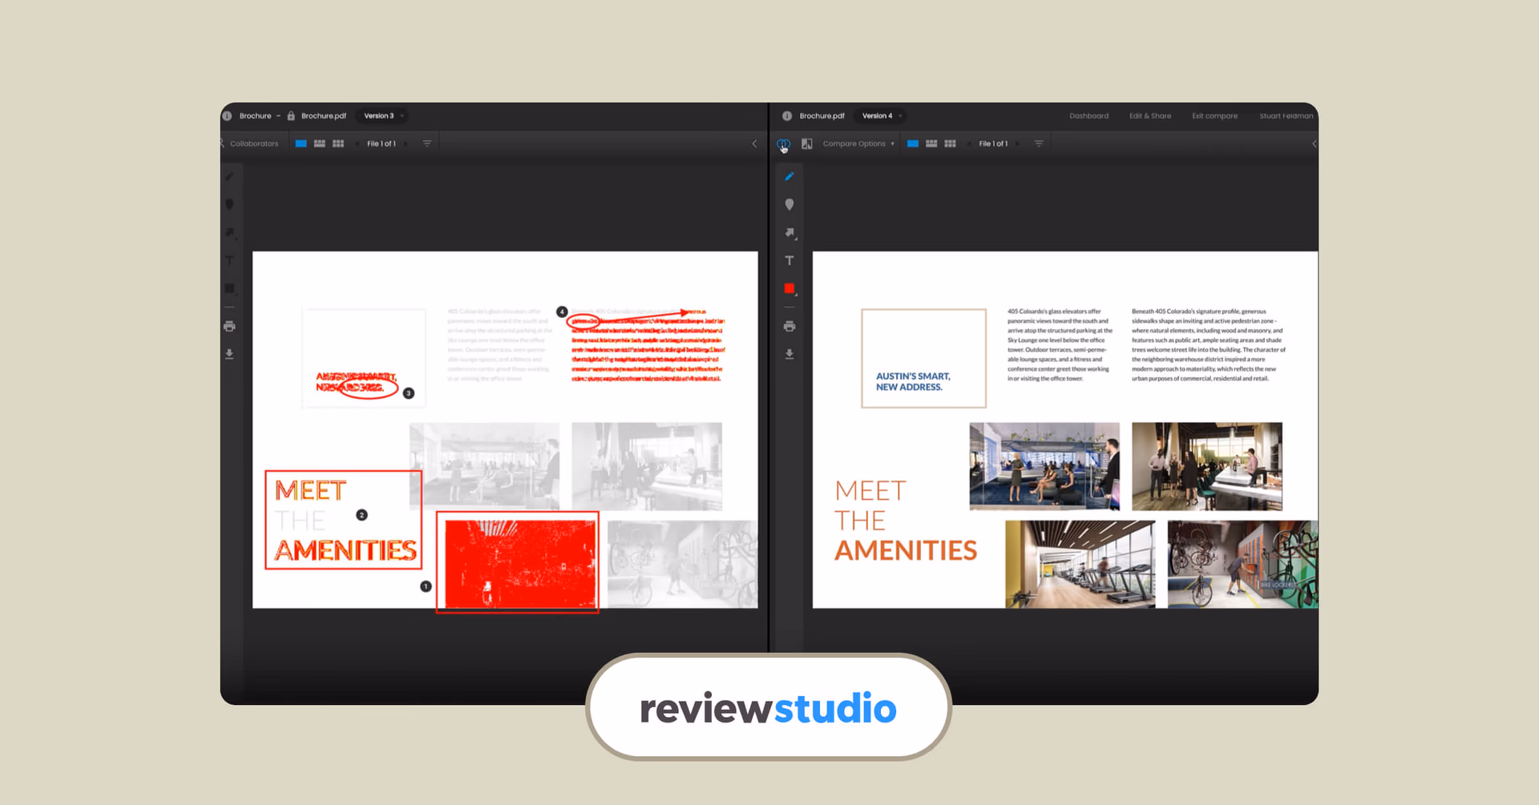Select the text tool in right pane

pos(790,261)
